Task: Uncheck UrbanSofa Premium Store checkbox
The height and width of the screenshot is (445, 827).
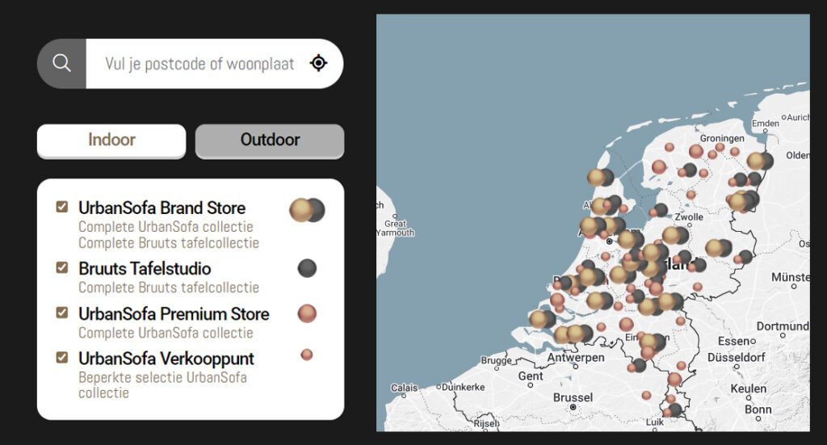Action: tap(62, 313)
